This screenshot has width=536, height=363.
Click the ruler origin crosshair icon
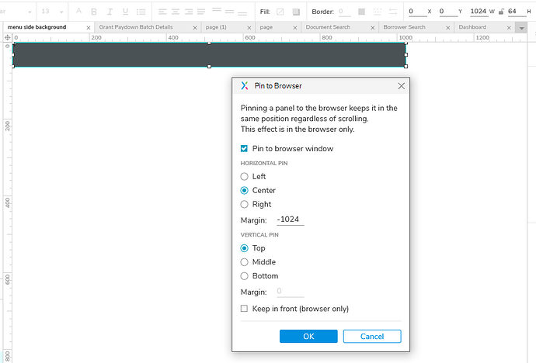tap(8, 37)
